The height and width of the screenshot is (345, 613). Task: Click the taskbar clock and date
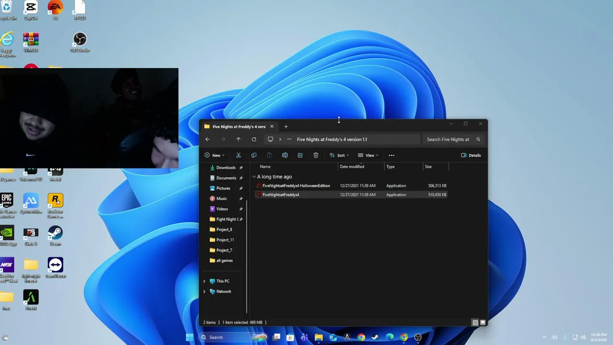pyautogui.click(x=599, y=337)
